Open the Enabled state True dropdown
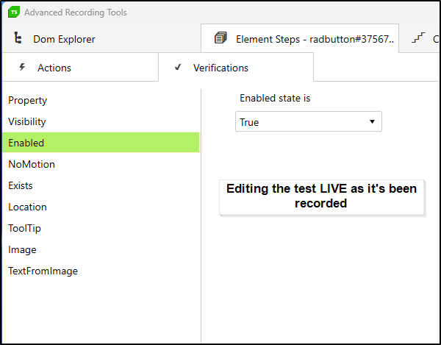The image size is (441, 345). point(309,122)
